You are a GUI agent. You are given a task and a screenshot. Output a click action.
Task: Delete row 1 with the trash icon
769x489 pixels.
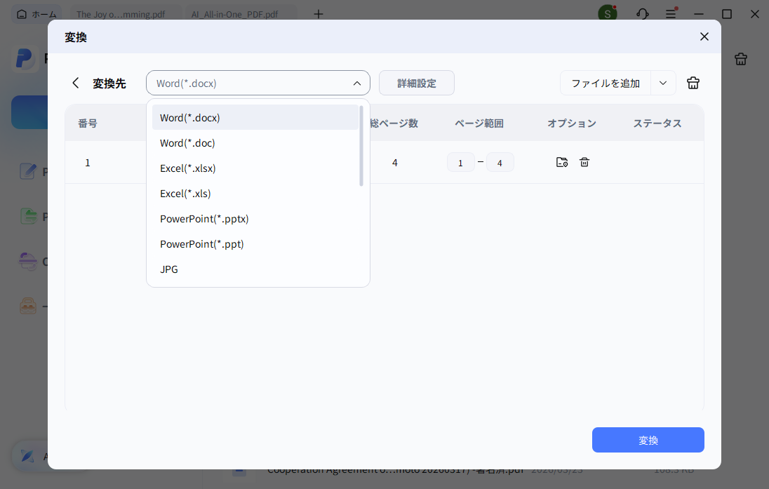coord(584,162)
